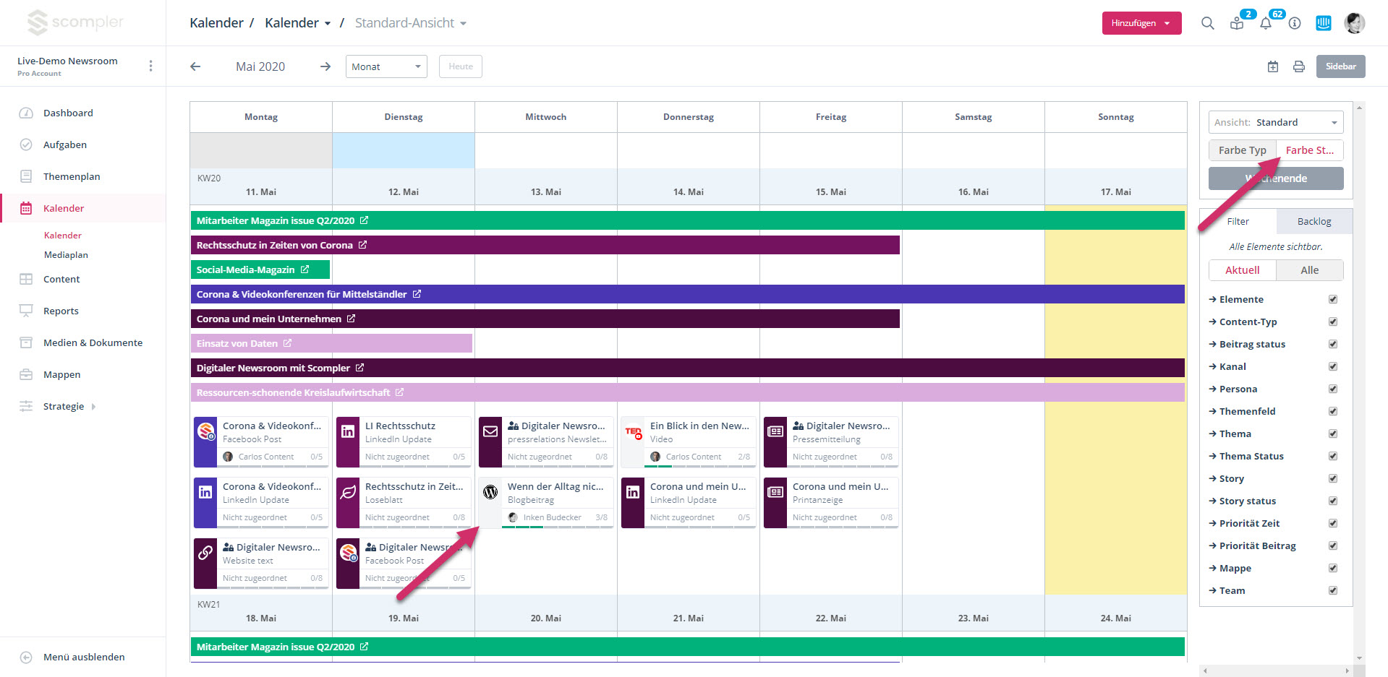Toggle the Kanal filter checkbox

1333,366
